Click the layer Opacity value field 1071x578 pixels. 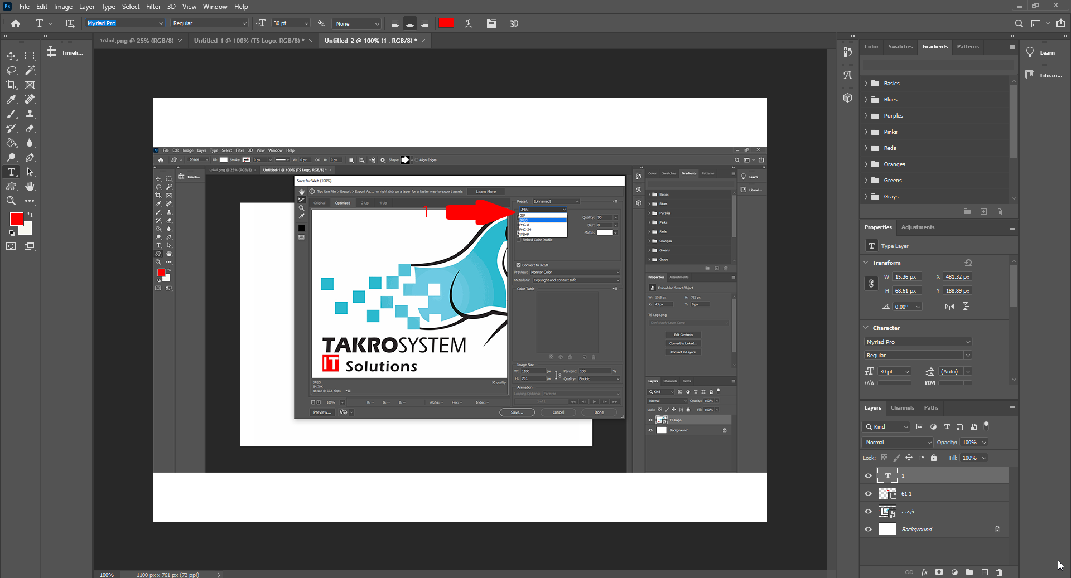[x=969, y=443]
